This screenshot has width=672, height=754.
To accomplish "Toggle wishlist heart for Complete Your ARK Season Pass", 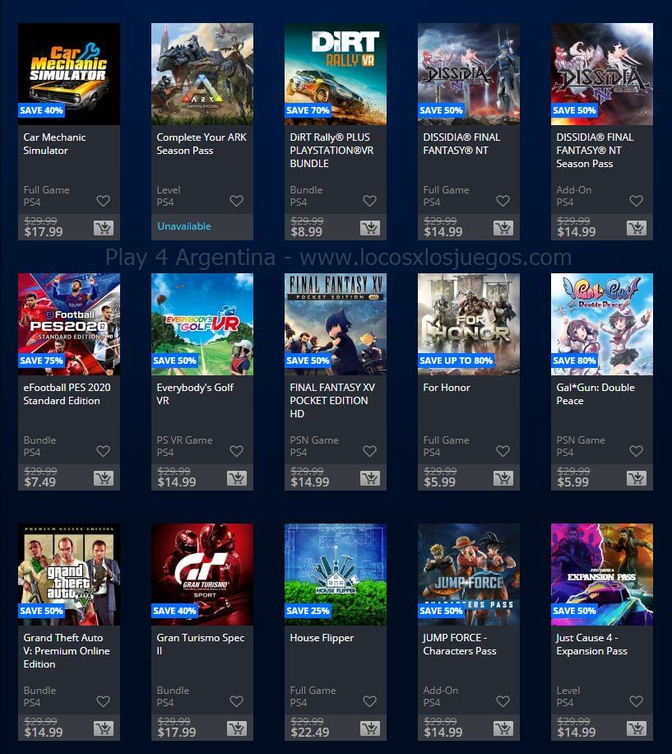I will coord(236,201).
